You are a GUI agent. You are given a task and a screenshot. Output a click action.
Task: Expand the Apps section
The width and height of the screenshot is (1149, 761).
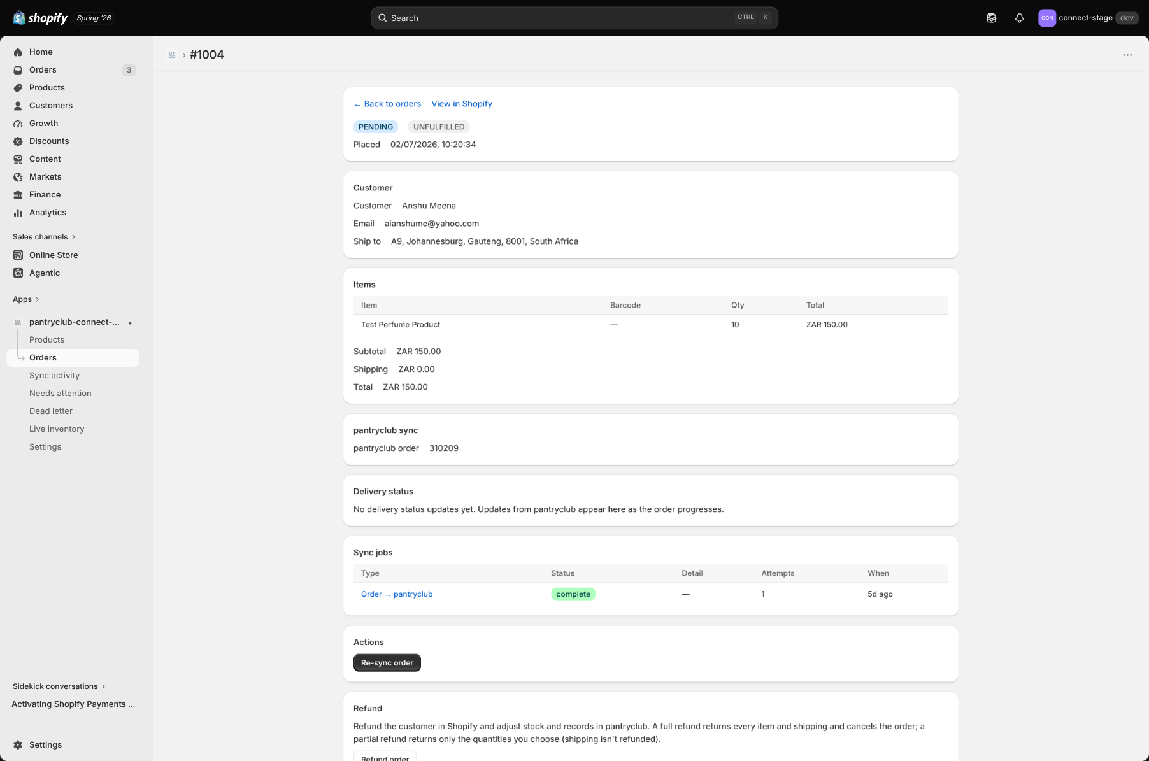26,299
